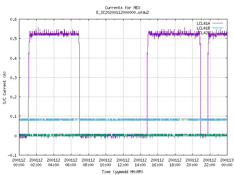This screenshot has width=234, height=175.
Task: Click the 04:00 x-axis tick label
Action: [x=53, y=165]
